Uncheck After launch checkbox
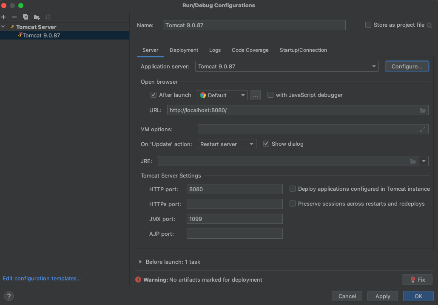The image size is (438, 305). [154, 95]
